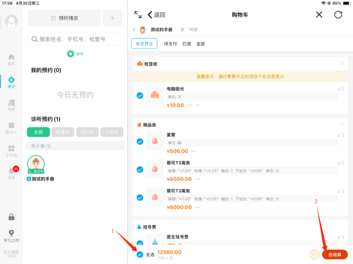The image size is (353, 264).
Task: Click the expand fullscreen arrows icon
Action: pos(138,14)
